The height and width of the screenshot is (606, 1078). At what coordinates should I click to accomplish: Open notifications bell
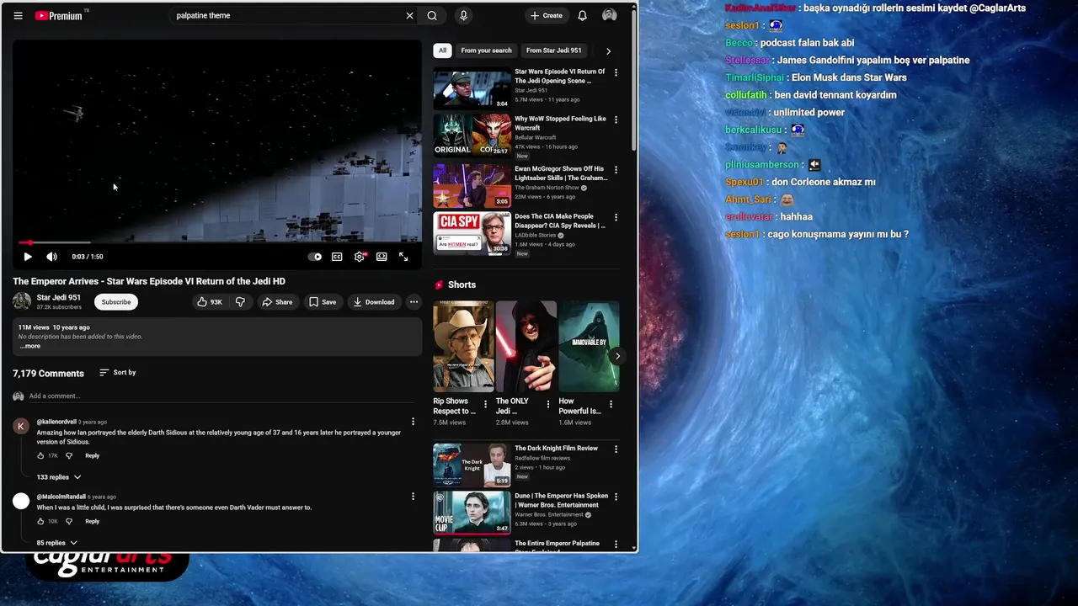(582, 15)
